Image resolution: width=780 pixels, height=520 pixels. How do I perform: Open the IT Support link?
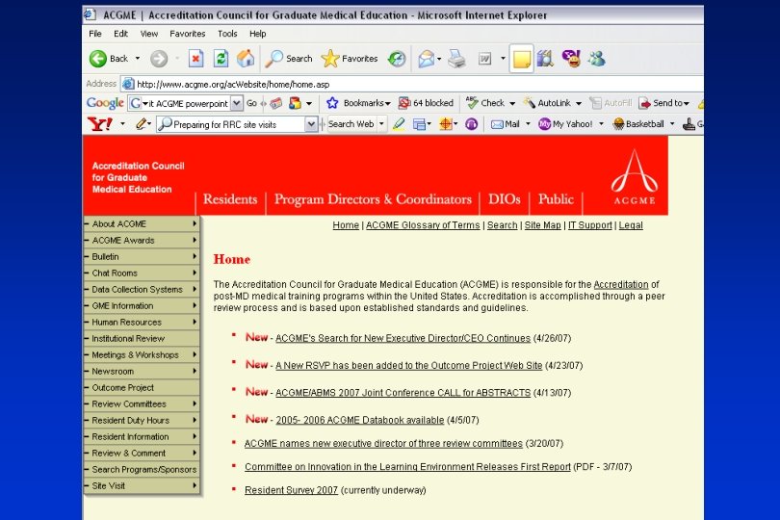(x=590, y=225)
